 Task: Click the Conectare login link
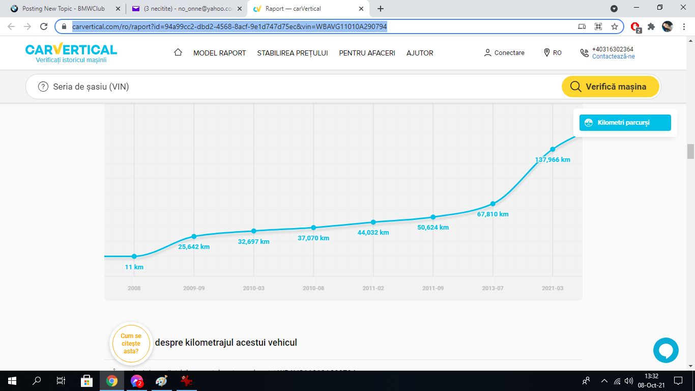tap(504, 53)
